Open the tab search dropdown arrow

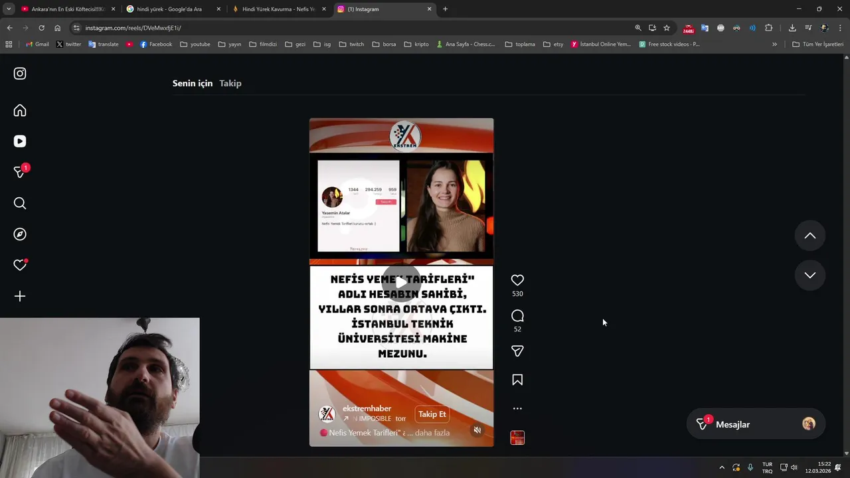[x=9, y=9]
